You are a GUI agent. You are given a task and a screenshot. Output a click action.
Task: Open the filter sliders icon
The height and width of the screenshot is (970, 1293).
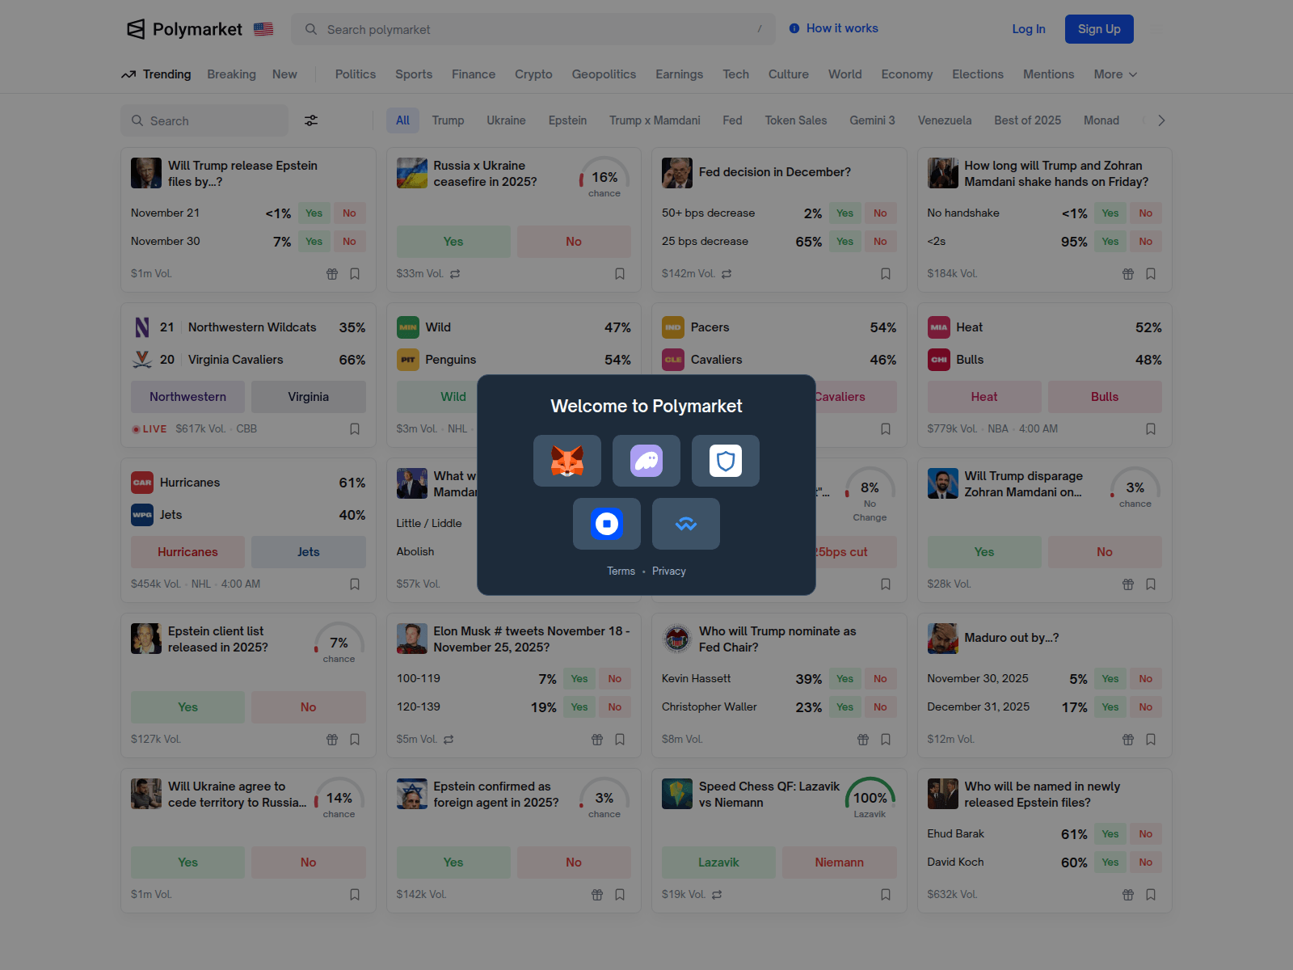(311, 120)
